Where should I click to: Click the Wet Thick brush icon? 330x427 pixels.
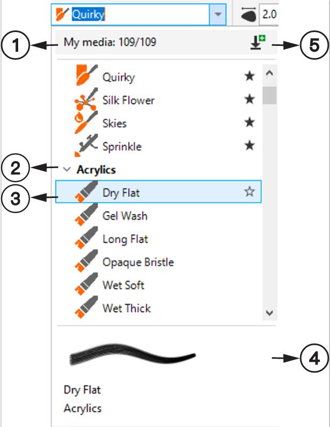pyautogui.click(x=87, y=307)
